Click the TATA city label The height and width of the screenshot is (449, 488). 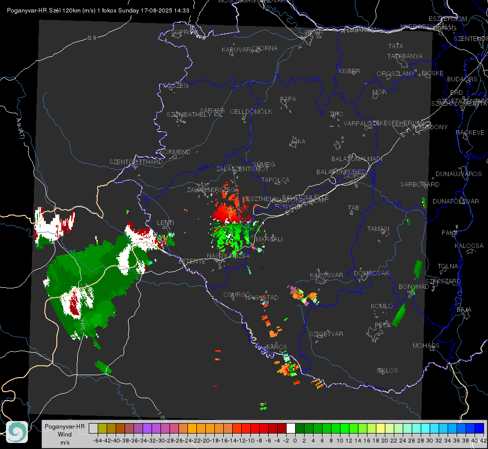396,46
